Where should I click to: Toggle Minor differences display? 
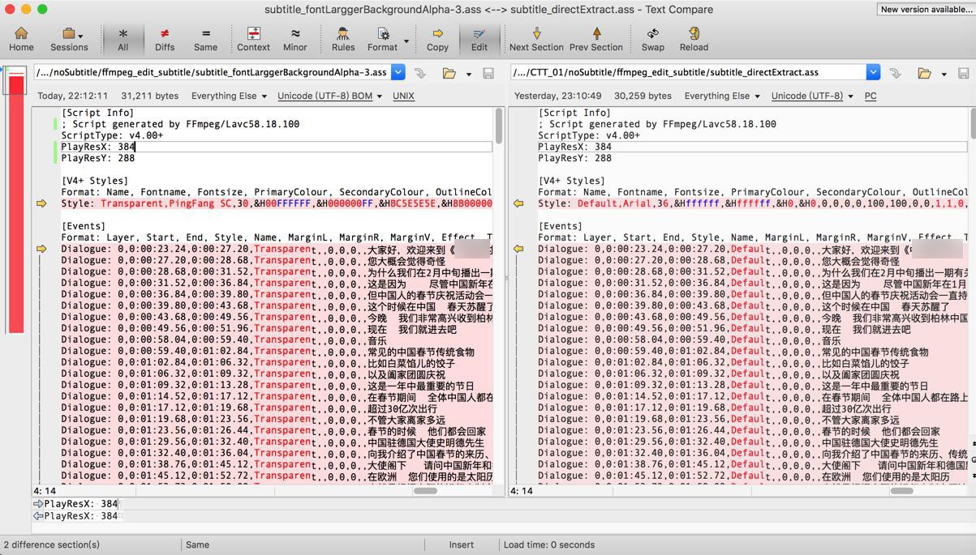coord(295,38)
